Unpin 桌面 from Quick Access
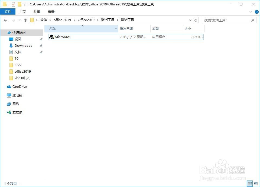Image resolution: width=260 pixels, height=187 pixels. 41,39
